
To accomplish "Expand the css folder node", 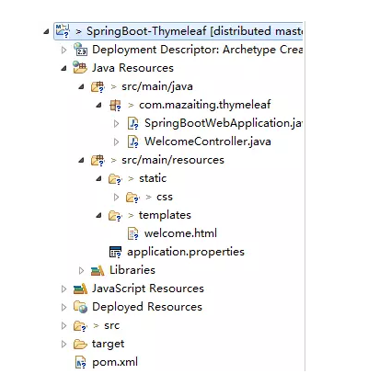I will coord(117,197).
